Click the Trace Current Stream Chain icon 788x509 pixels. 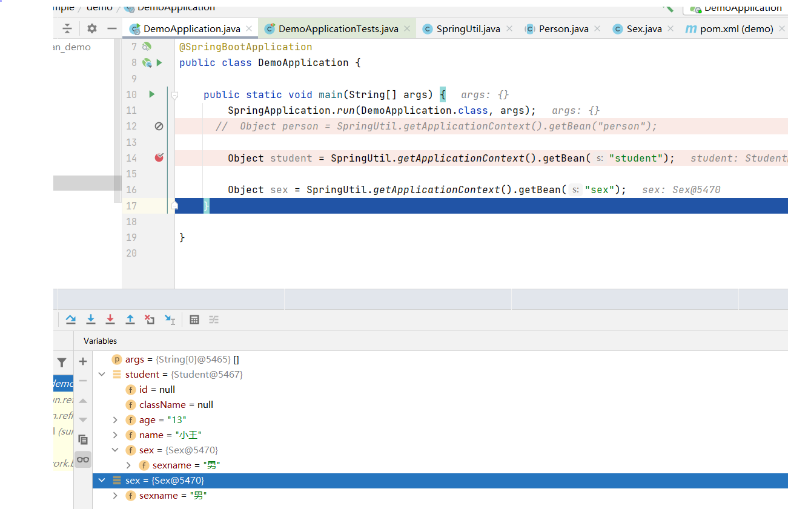click(x=214, y=320)
